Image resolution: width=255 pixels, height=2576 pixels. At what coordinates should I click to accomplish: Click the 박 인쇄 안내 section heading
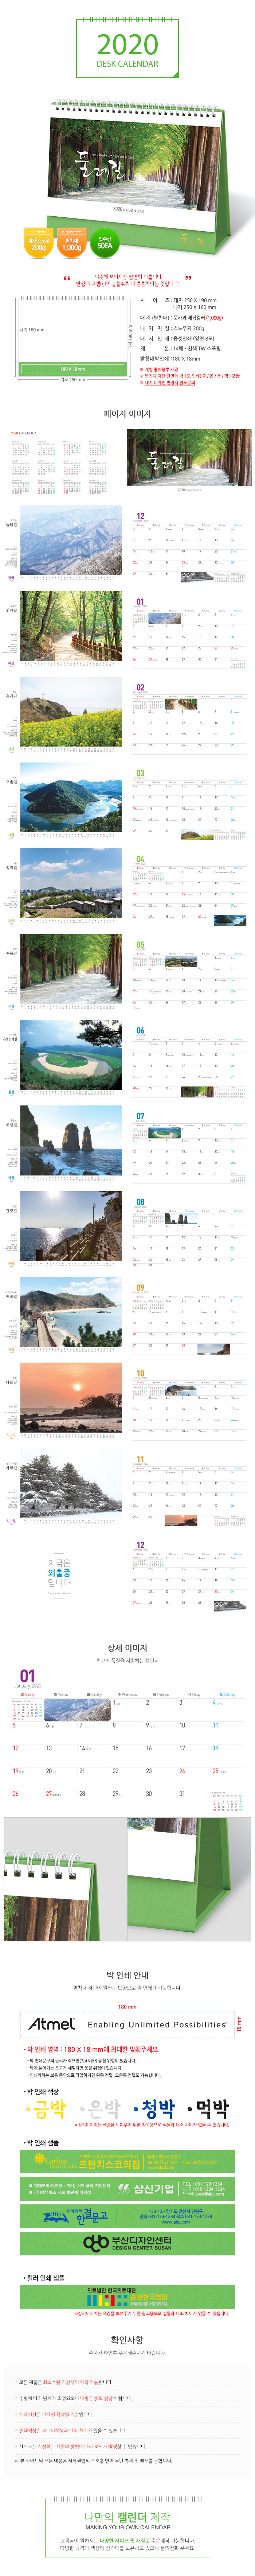(127, 1975)
